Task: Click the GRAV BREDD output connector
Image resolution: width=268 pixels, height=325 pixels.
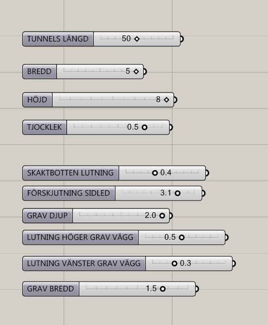Action: tap(197, 289)
